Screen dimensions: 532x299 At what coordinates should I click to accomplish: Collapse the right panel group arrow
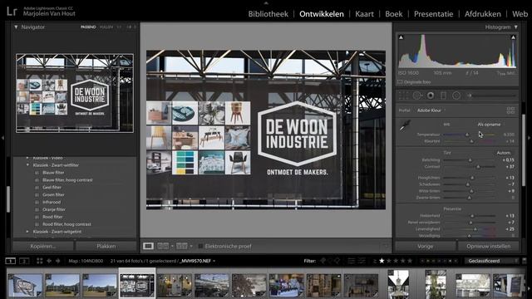tap(529, 138)
